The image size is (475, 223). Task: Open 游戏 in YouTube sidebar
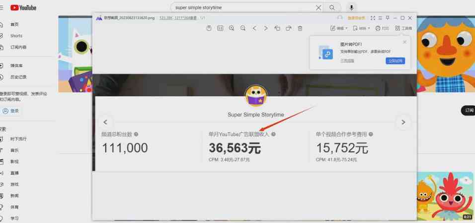point(13,184)
